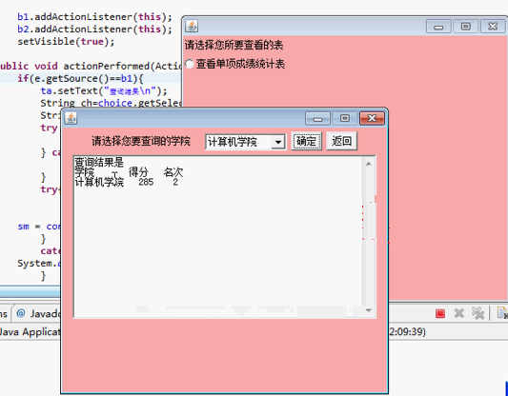508x396 pixels.
Task: Click inside the 查询结果是 text area
Action: click(x=217, y=237)
